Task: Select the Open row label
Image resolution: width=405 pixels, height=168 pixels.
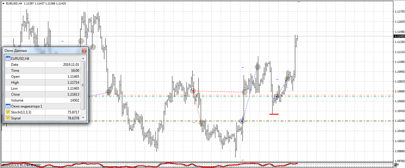Action: (15, 77)
